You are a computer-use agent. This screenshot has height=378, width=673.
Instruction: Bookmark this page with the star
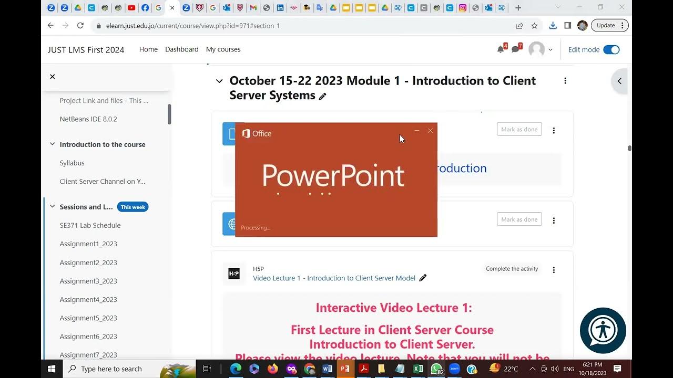(x=534, y=25)
